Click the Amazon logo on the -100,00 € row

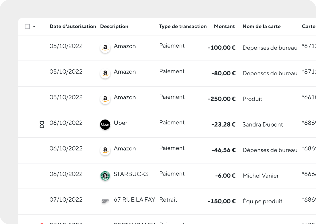coord(105,48)
